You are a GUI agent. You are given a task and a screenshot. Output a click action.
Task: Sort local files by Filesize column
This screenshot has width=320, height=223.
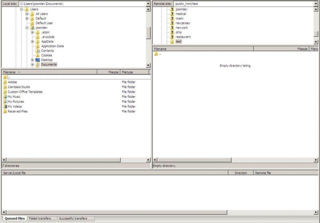108,72
